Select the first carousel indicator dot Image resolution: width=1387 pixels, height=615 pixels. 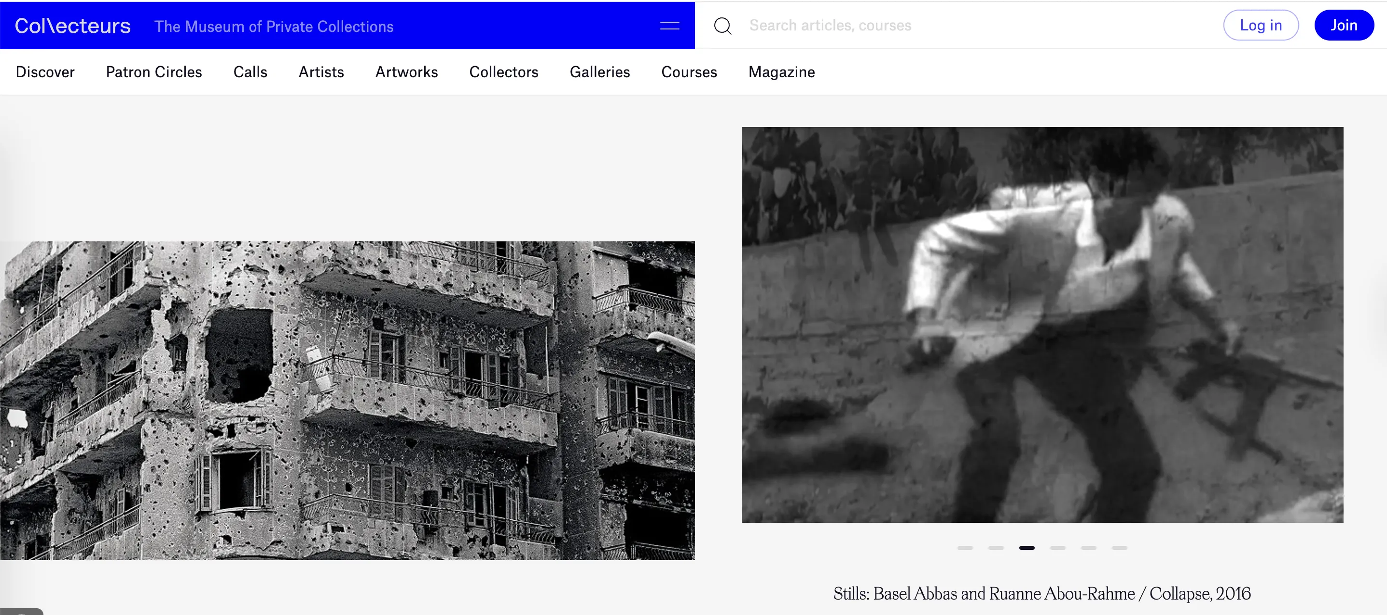965,548
